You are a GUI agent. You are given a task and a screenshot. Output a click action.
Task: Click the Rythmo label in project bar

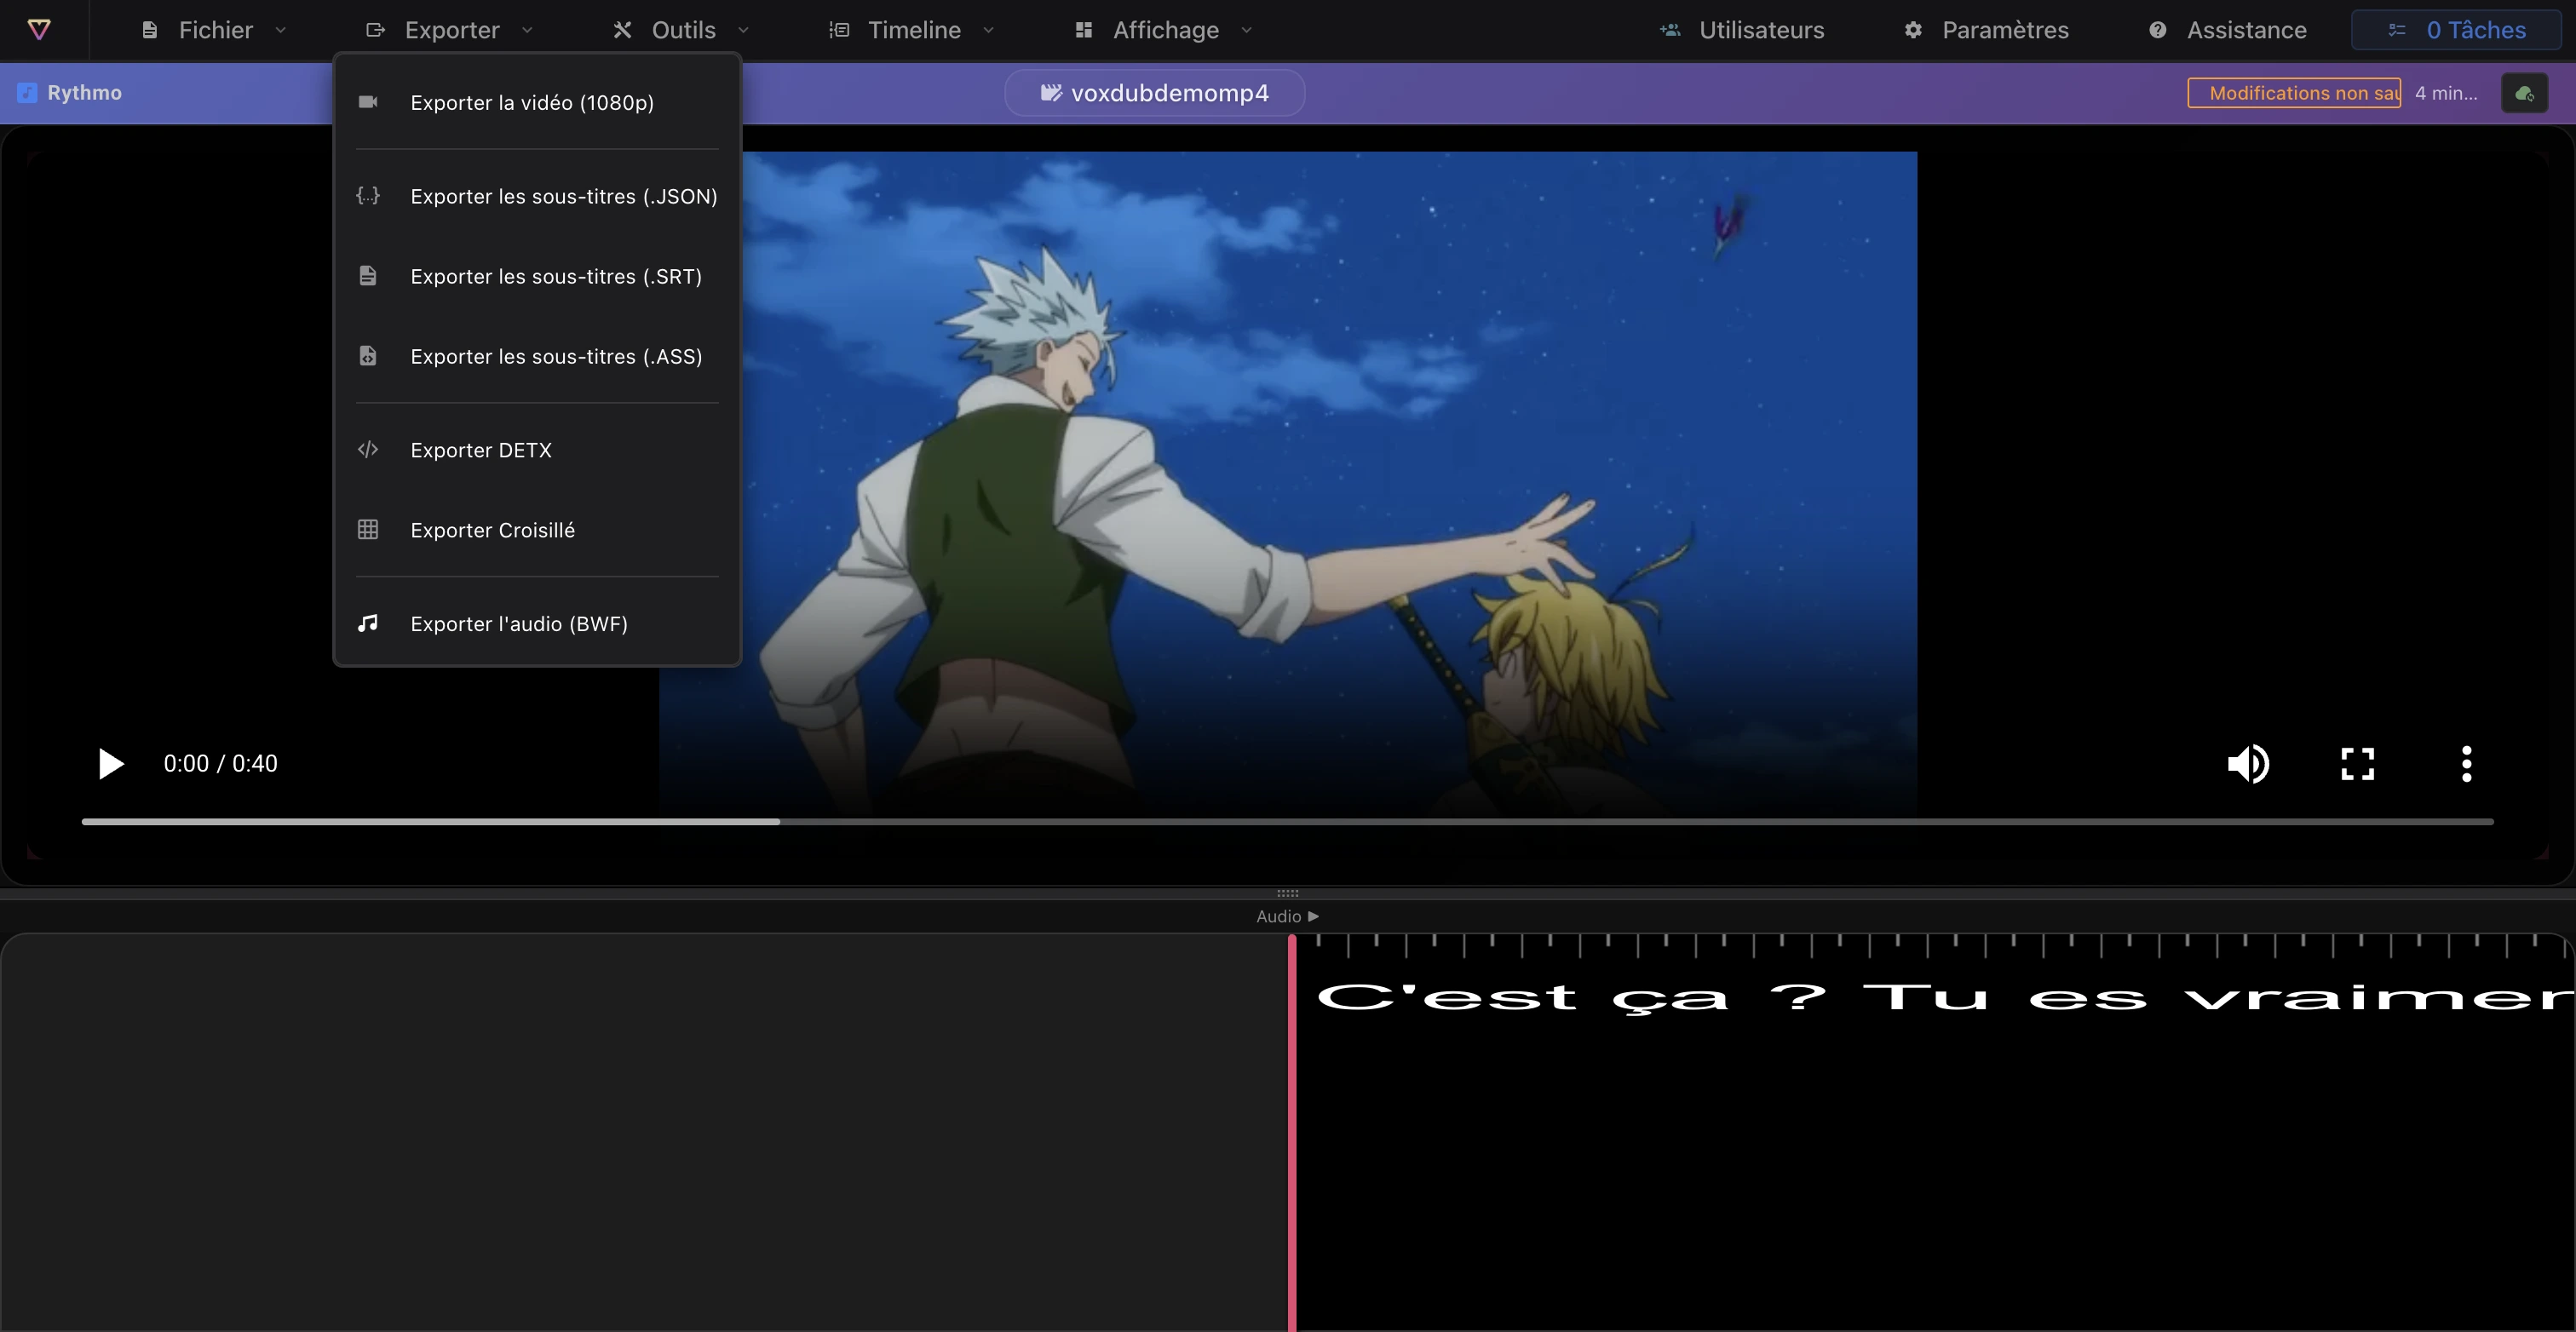click(x=84, y=92)
